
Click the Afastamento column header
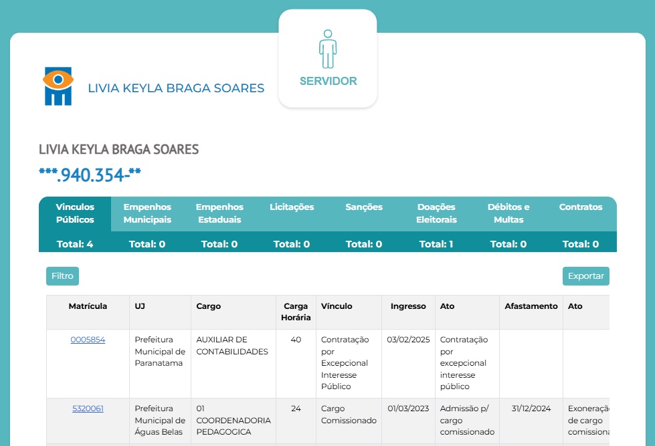tap(531, 306)
